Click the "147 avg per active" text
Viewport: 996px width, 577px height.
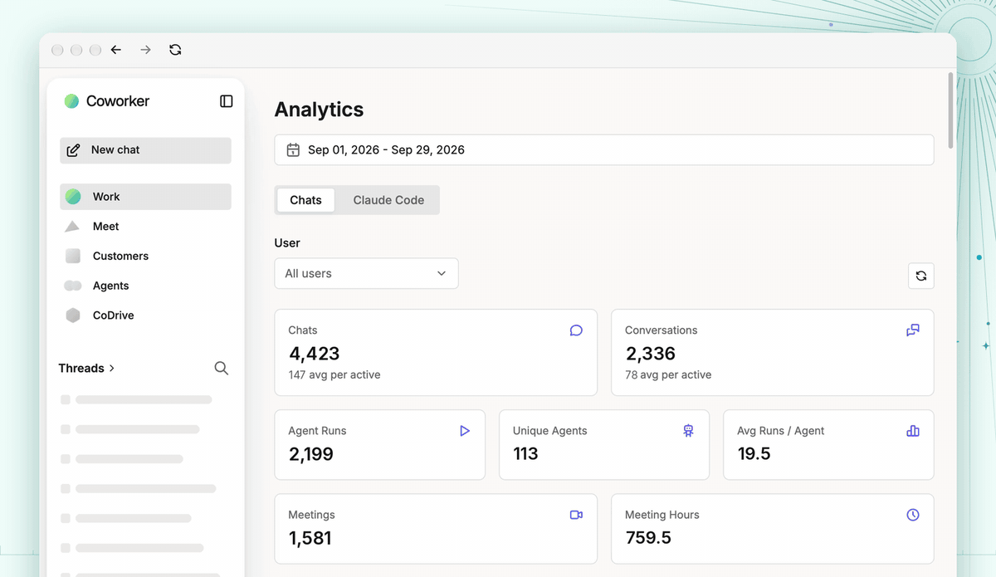(334, 374)
